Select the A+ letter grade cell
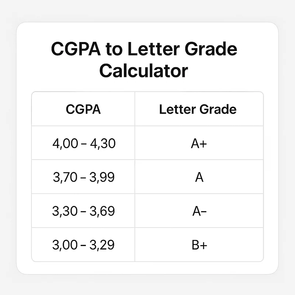Viewport: 295px width, 295px height. [199, 144]
